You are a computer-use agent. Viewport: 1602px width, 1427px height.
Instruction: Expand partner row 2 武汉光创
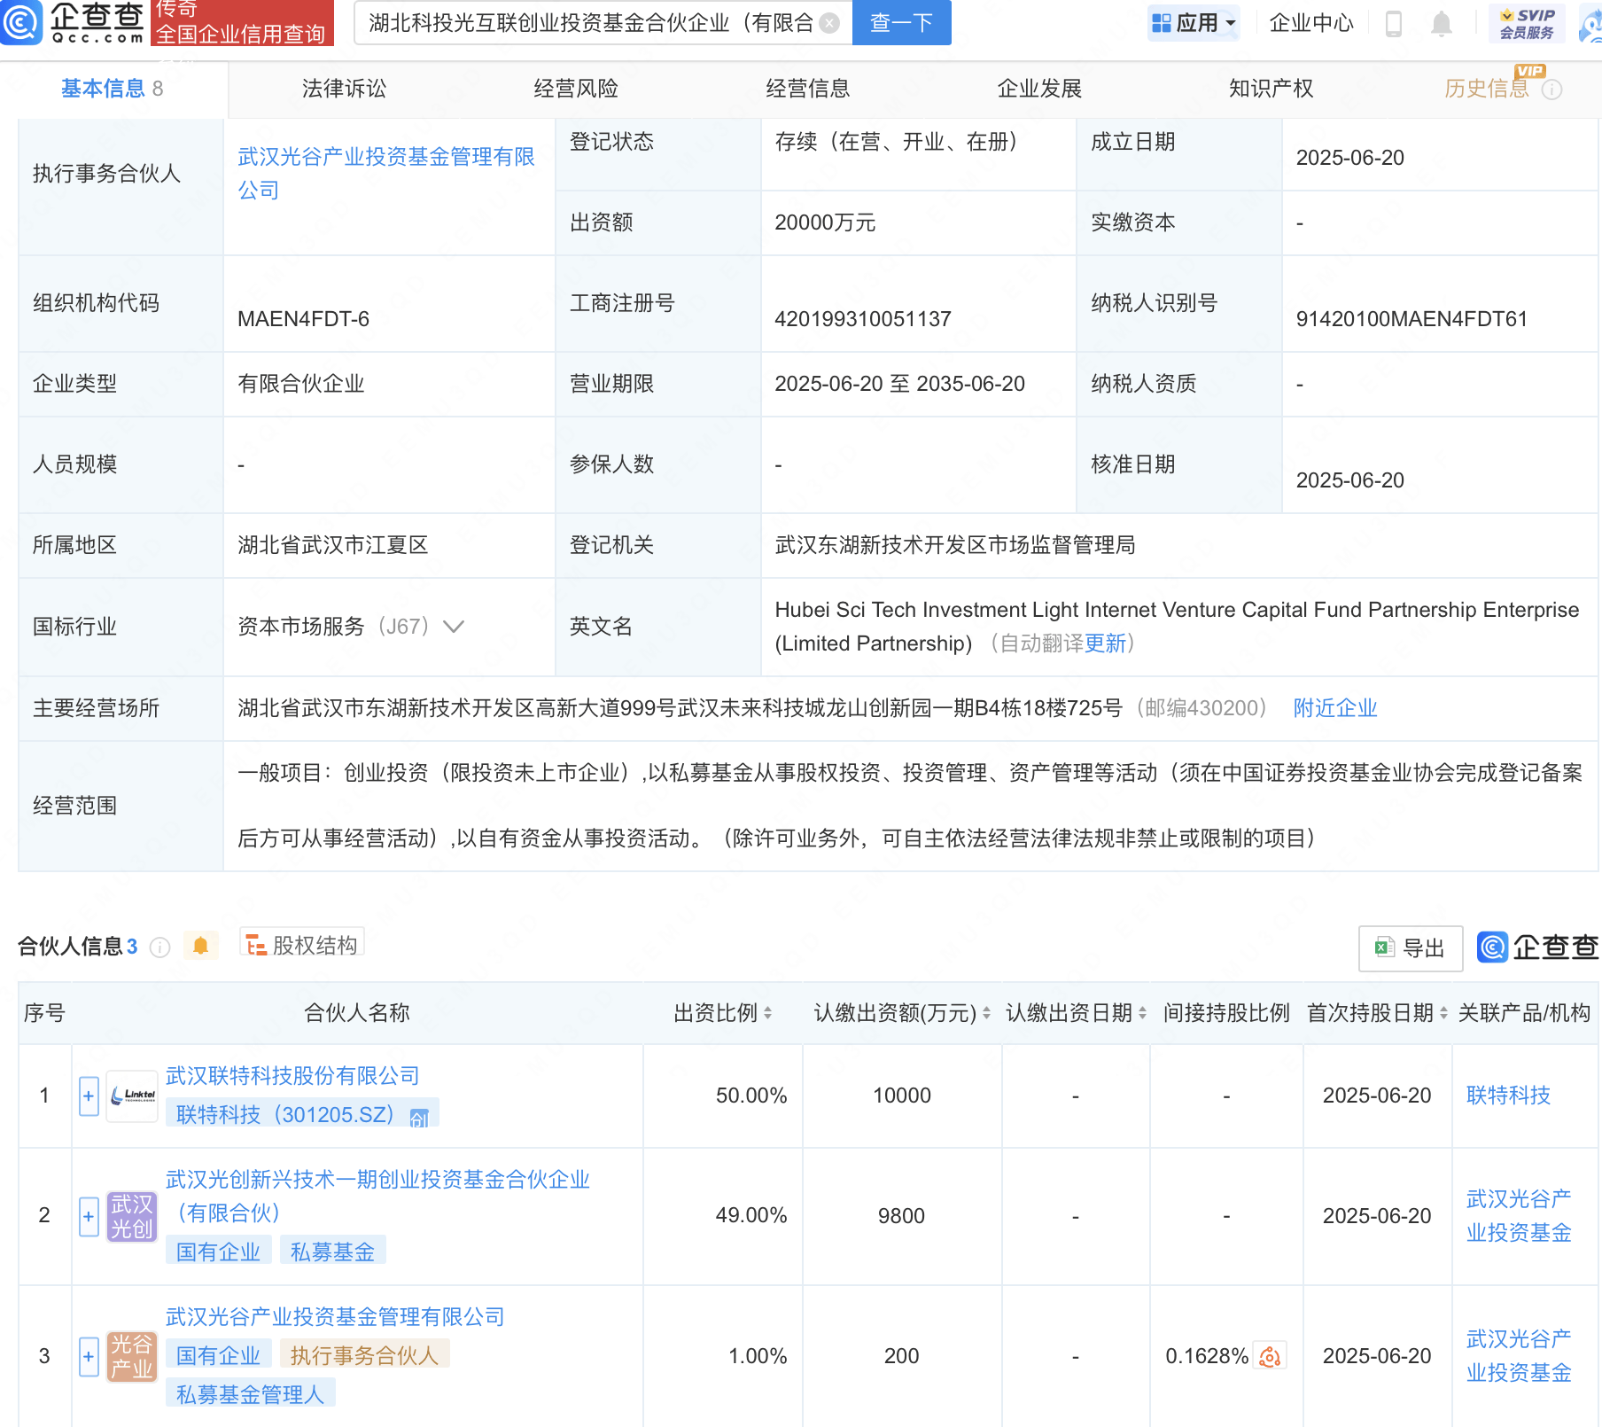pos(89,1217)
